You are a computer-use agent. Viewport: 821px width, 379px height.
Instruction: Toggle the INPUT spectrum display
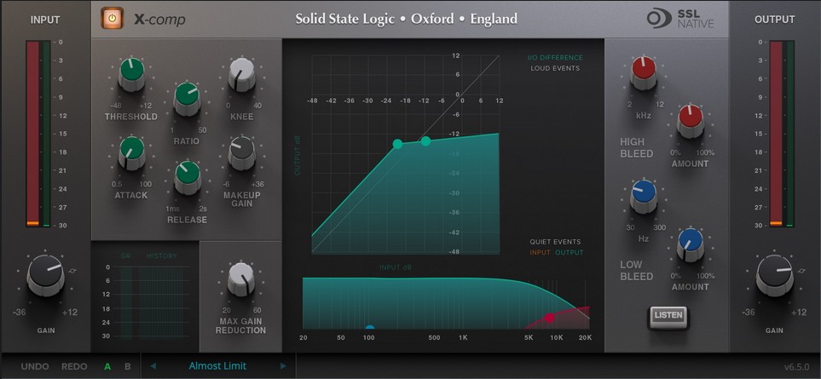tap(540, 252)
